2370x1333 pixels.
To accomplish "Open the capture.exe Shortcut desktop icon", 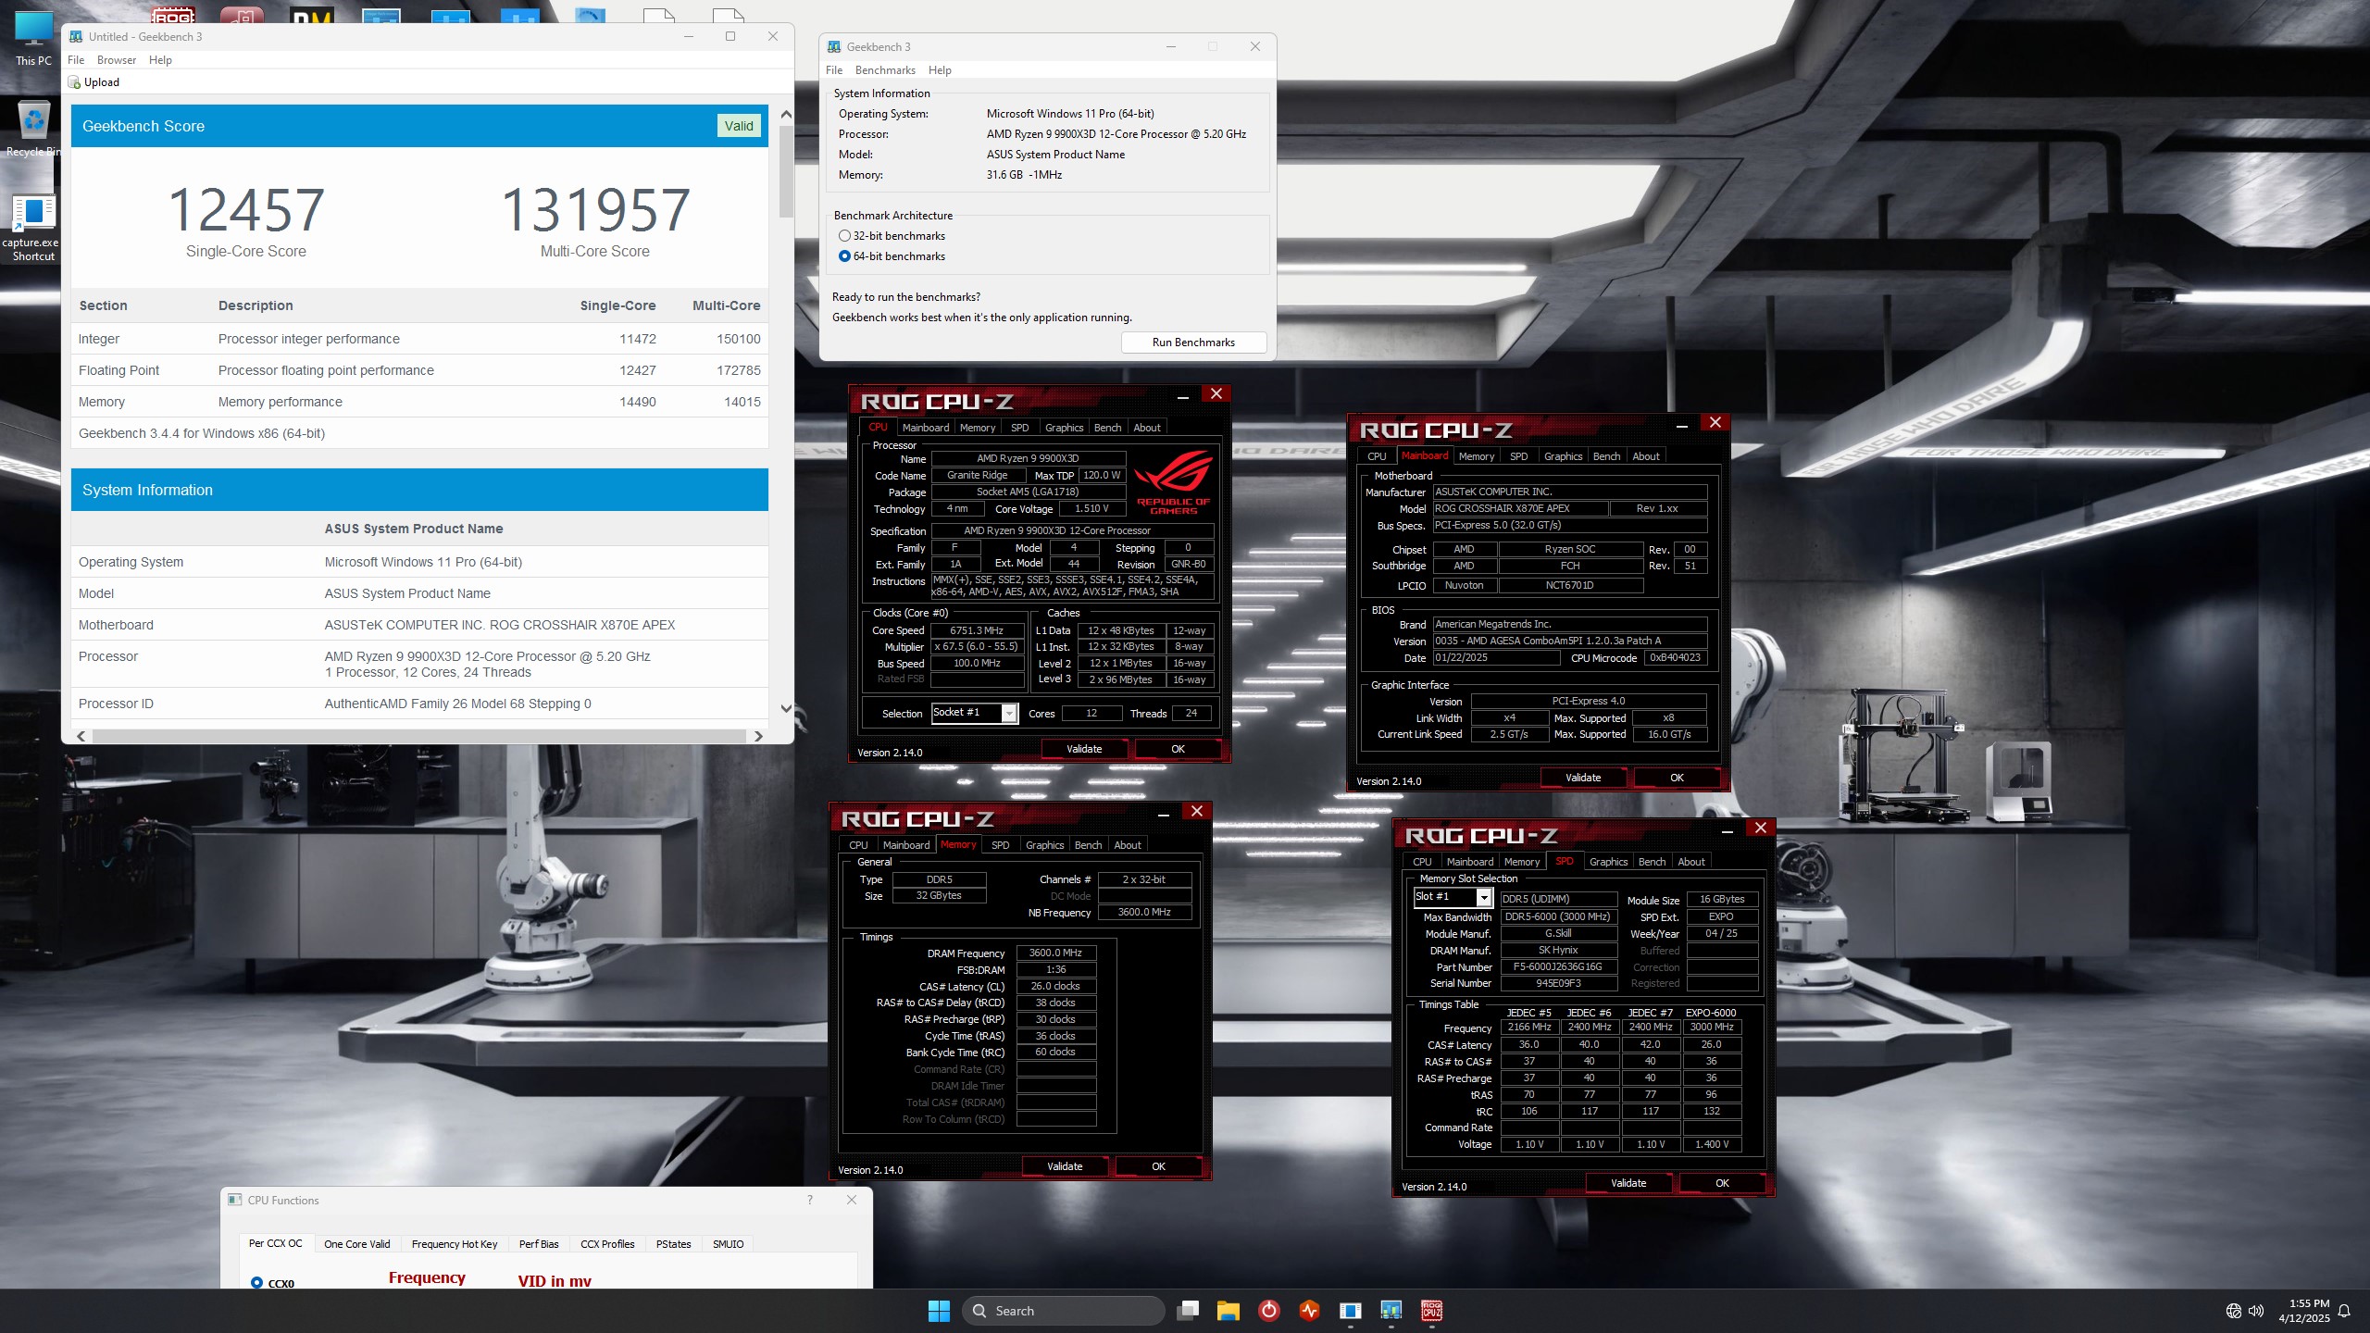I will pos(33,228).
